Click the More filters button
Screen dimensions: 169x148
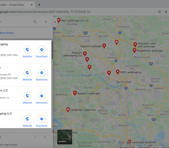click(x=7, y=33)
